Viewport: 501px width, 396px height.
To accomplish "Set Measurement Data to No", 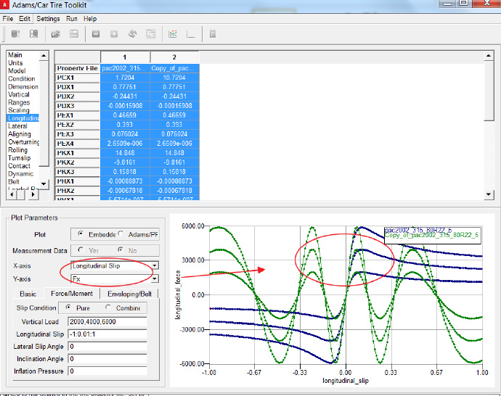I will pyautogui.click(x=121, y=249).
